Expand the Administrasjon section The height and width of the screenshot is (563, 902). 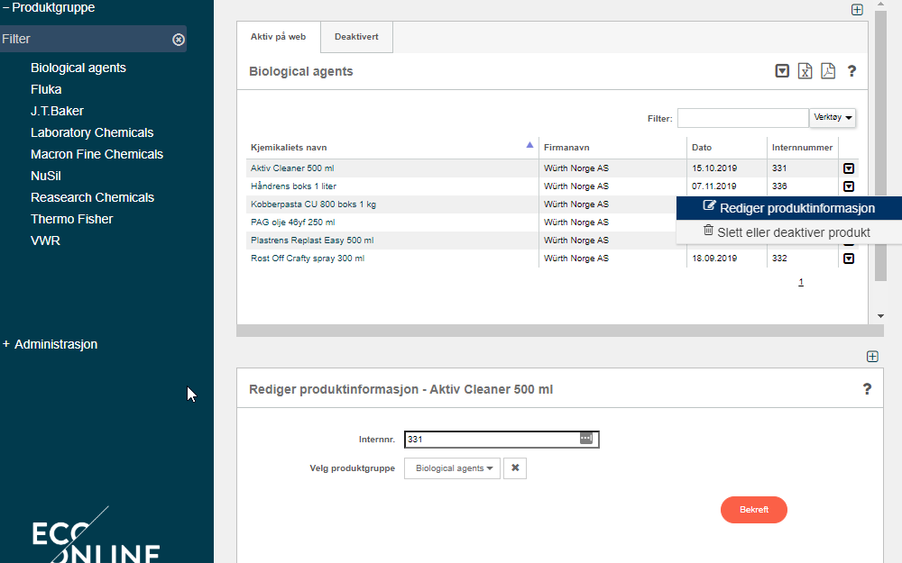tap(50, 344)
